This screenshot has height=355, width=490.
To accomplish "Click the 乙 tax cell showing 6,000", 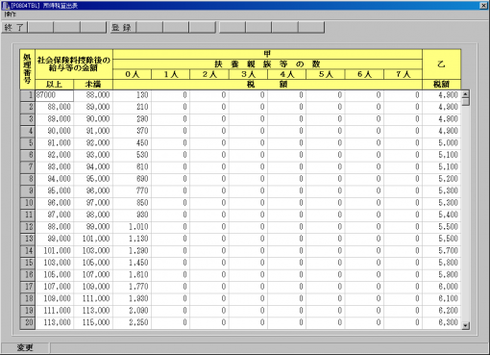I will pyautogui.click(x=442, y=287).
